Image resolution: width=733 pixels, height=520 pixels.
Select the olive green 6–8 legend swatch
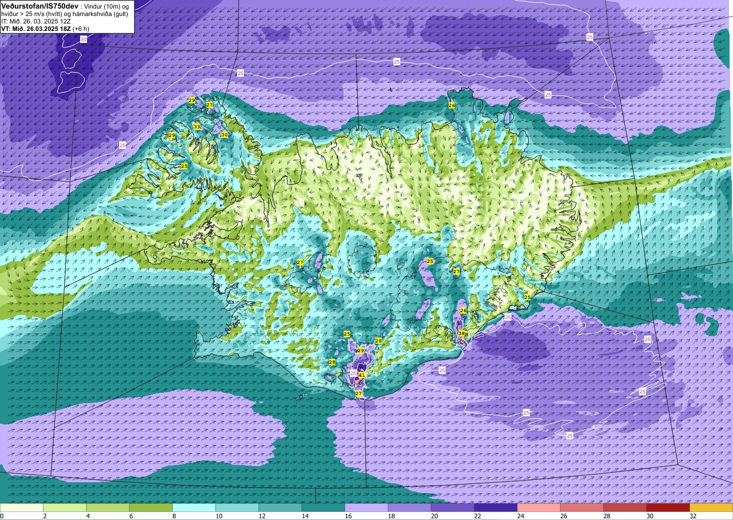[x=151, y=507]
